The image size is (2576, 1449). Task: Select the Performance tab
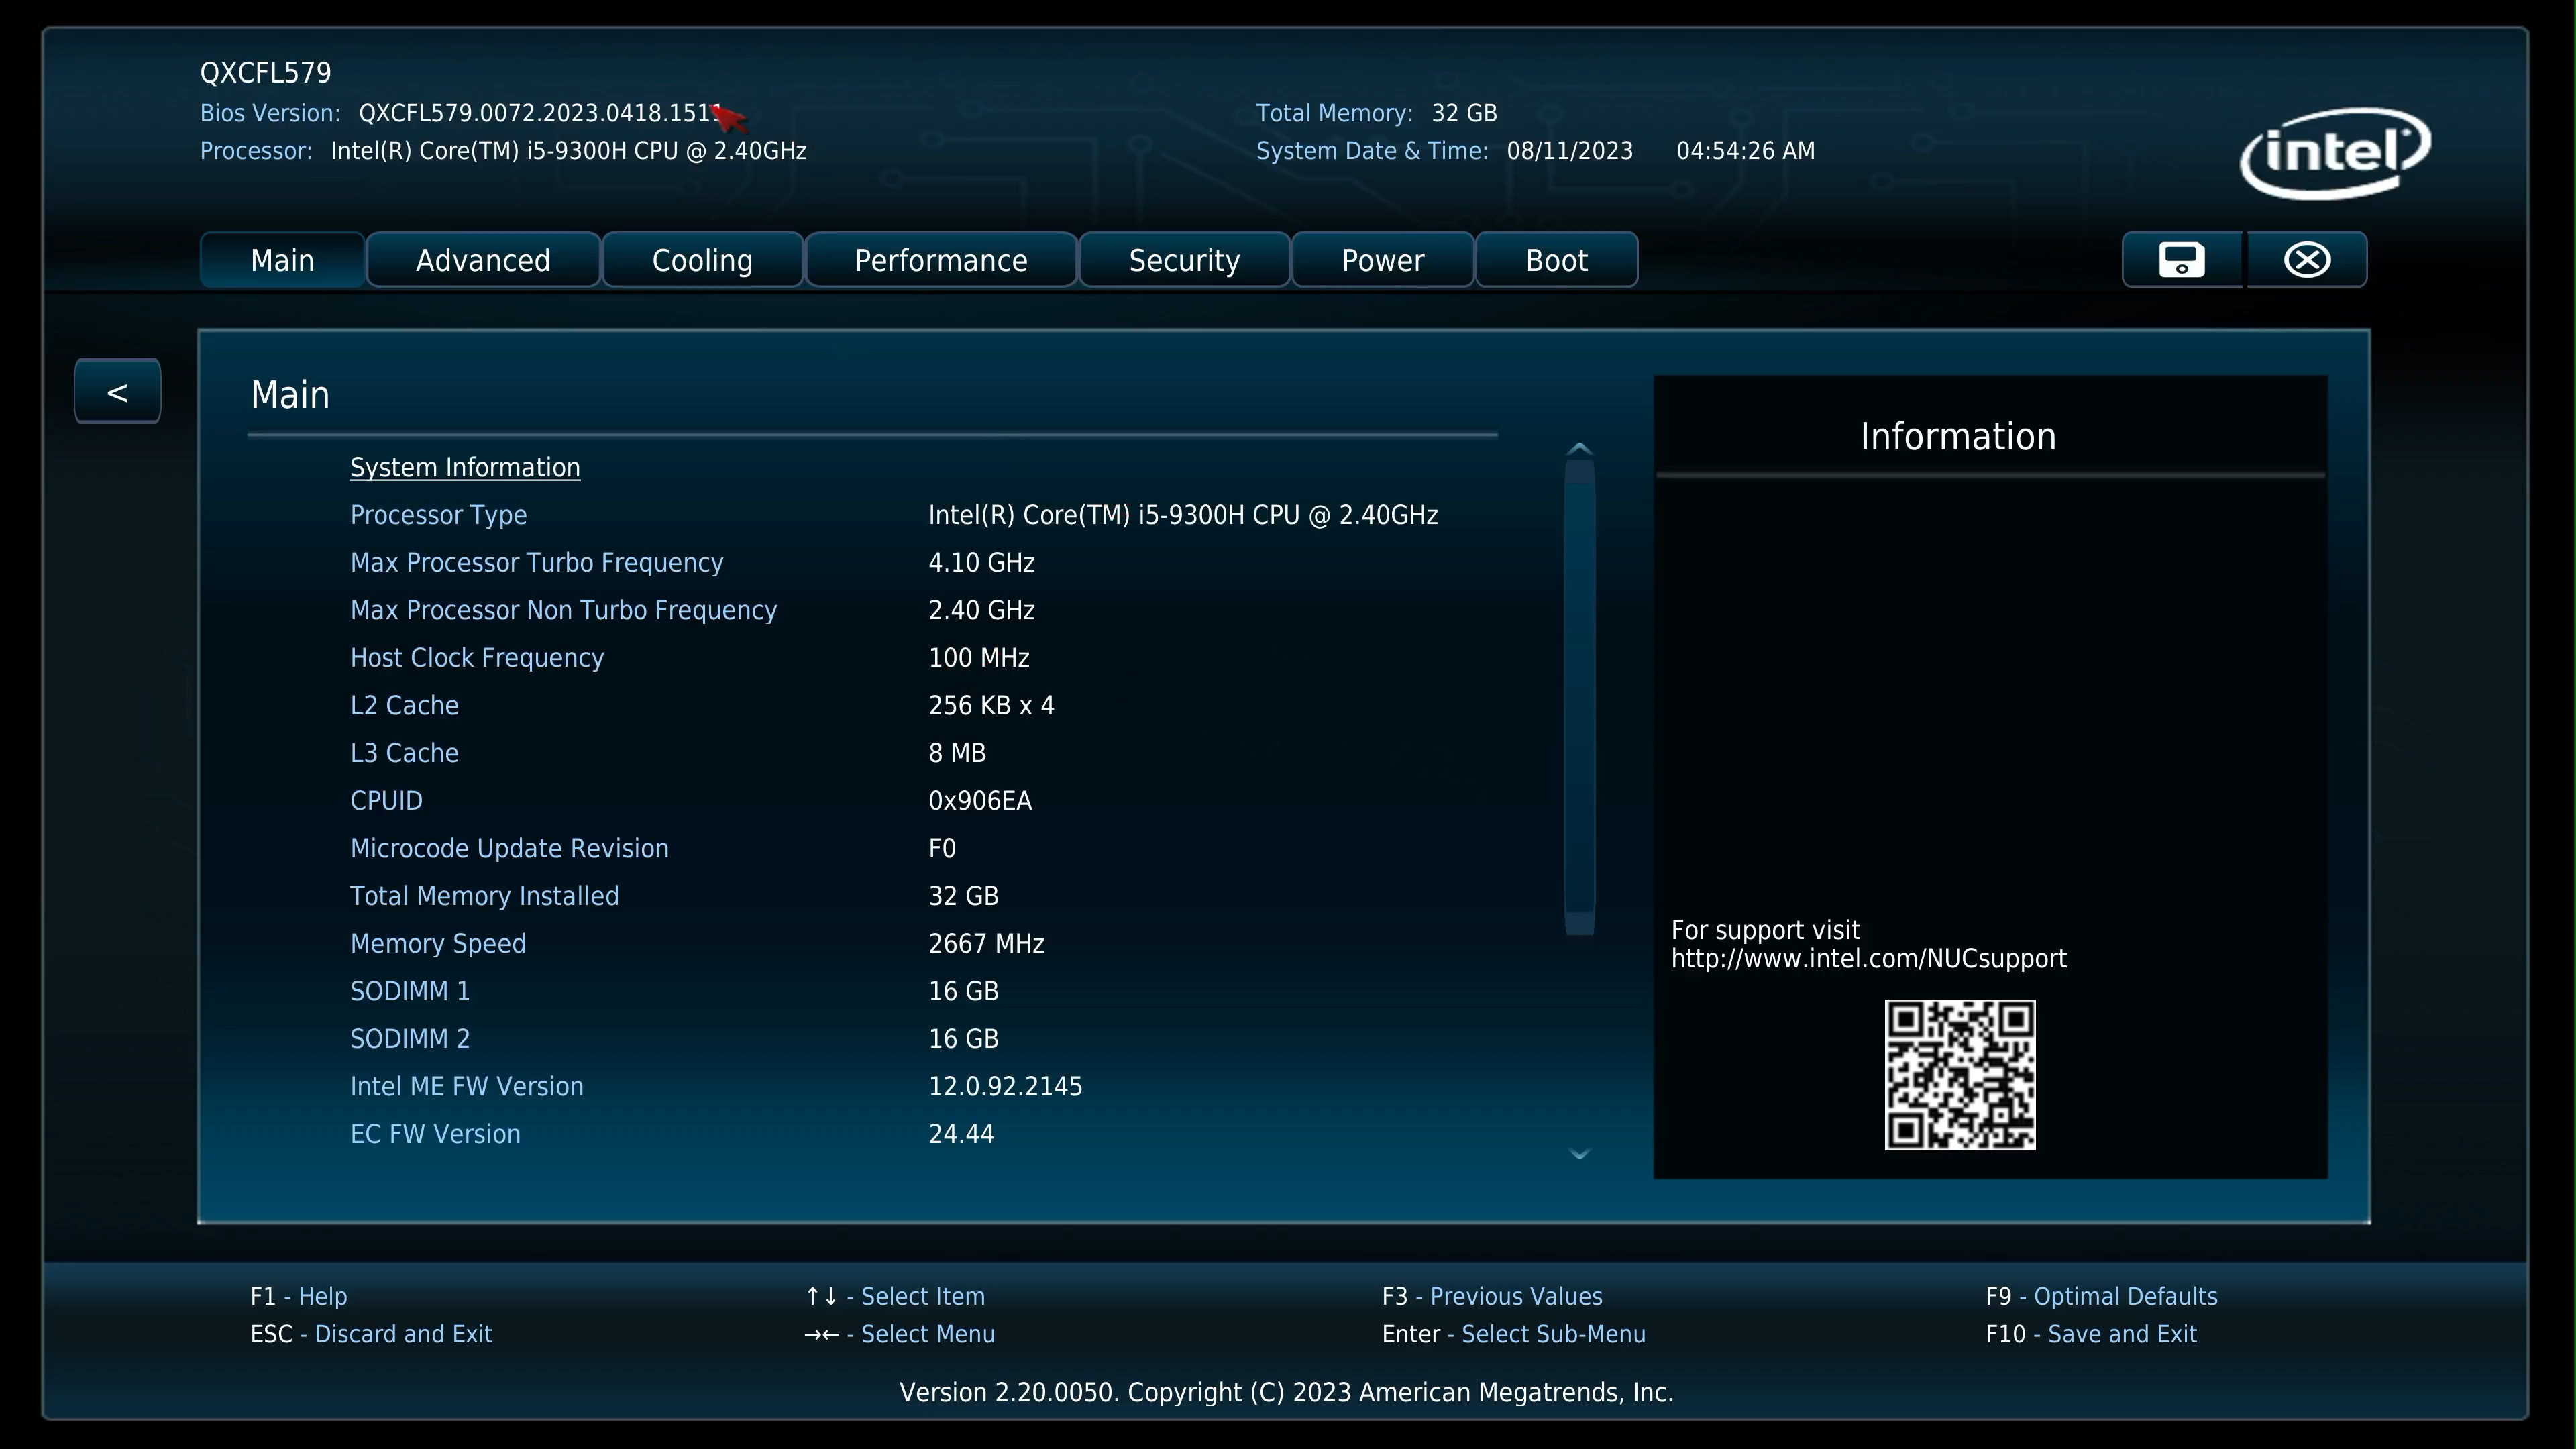940,260
